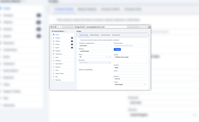Viewport: 199px width, 122px height.
Task: Click View on Google Maps button
Action: (86, 70)
